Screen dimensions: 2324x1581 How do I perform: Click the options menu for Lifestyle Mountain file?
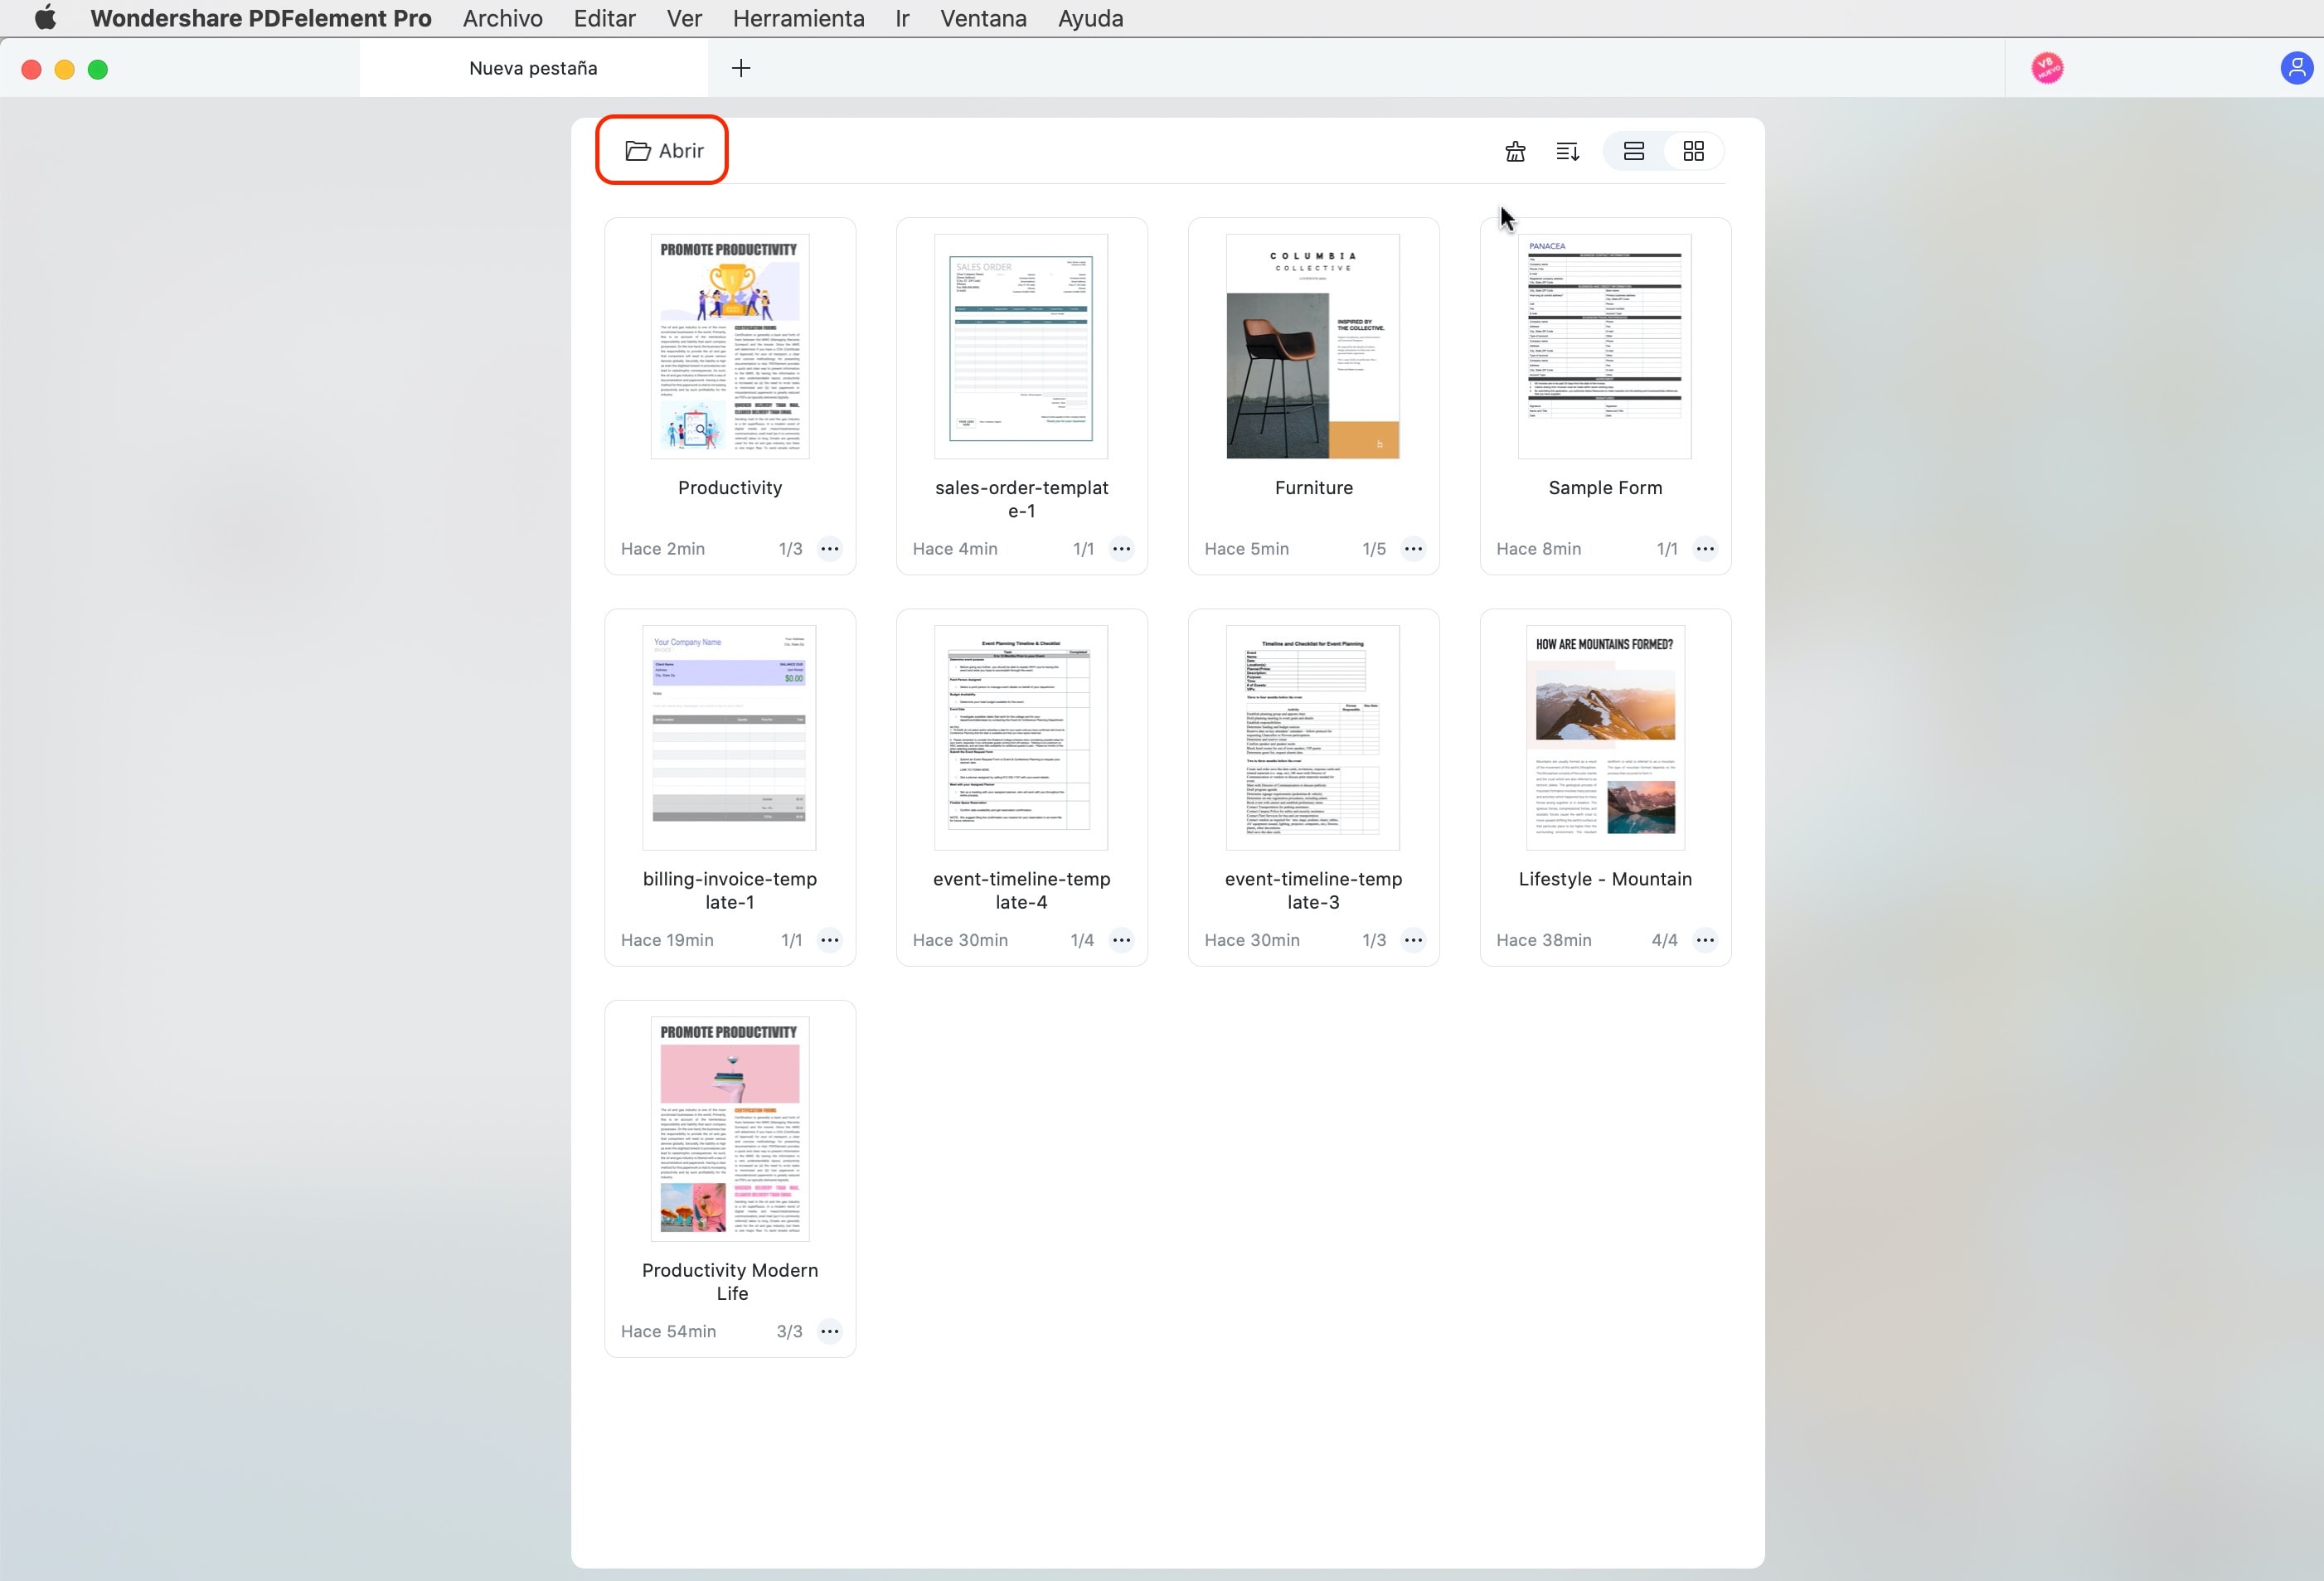tap(1703, 938)
